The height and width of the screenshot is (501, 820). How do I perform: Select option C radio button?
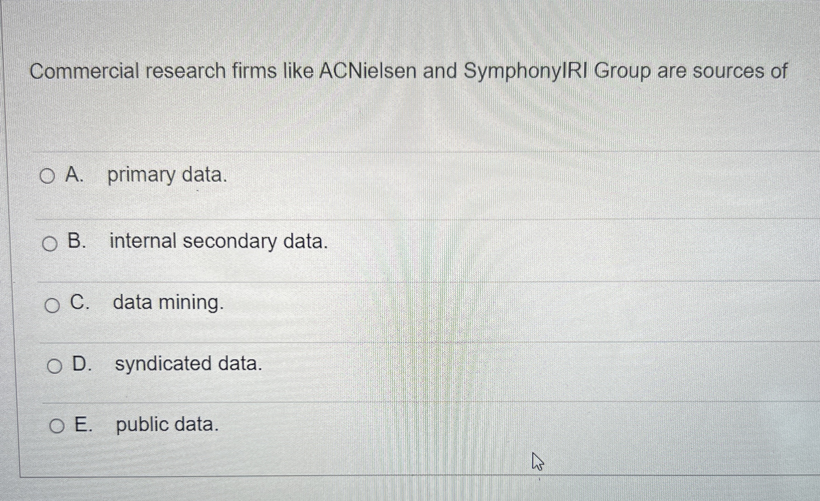pyautogui.click(x=52, y=305)
